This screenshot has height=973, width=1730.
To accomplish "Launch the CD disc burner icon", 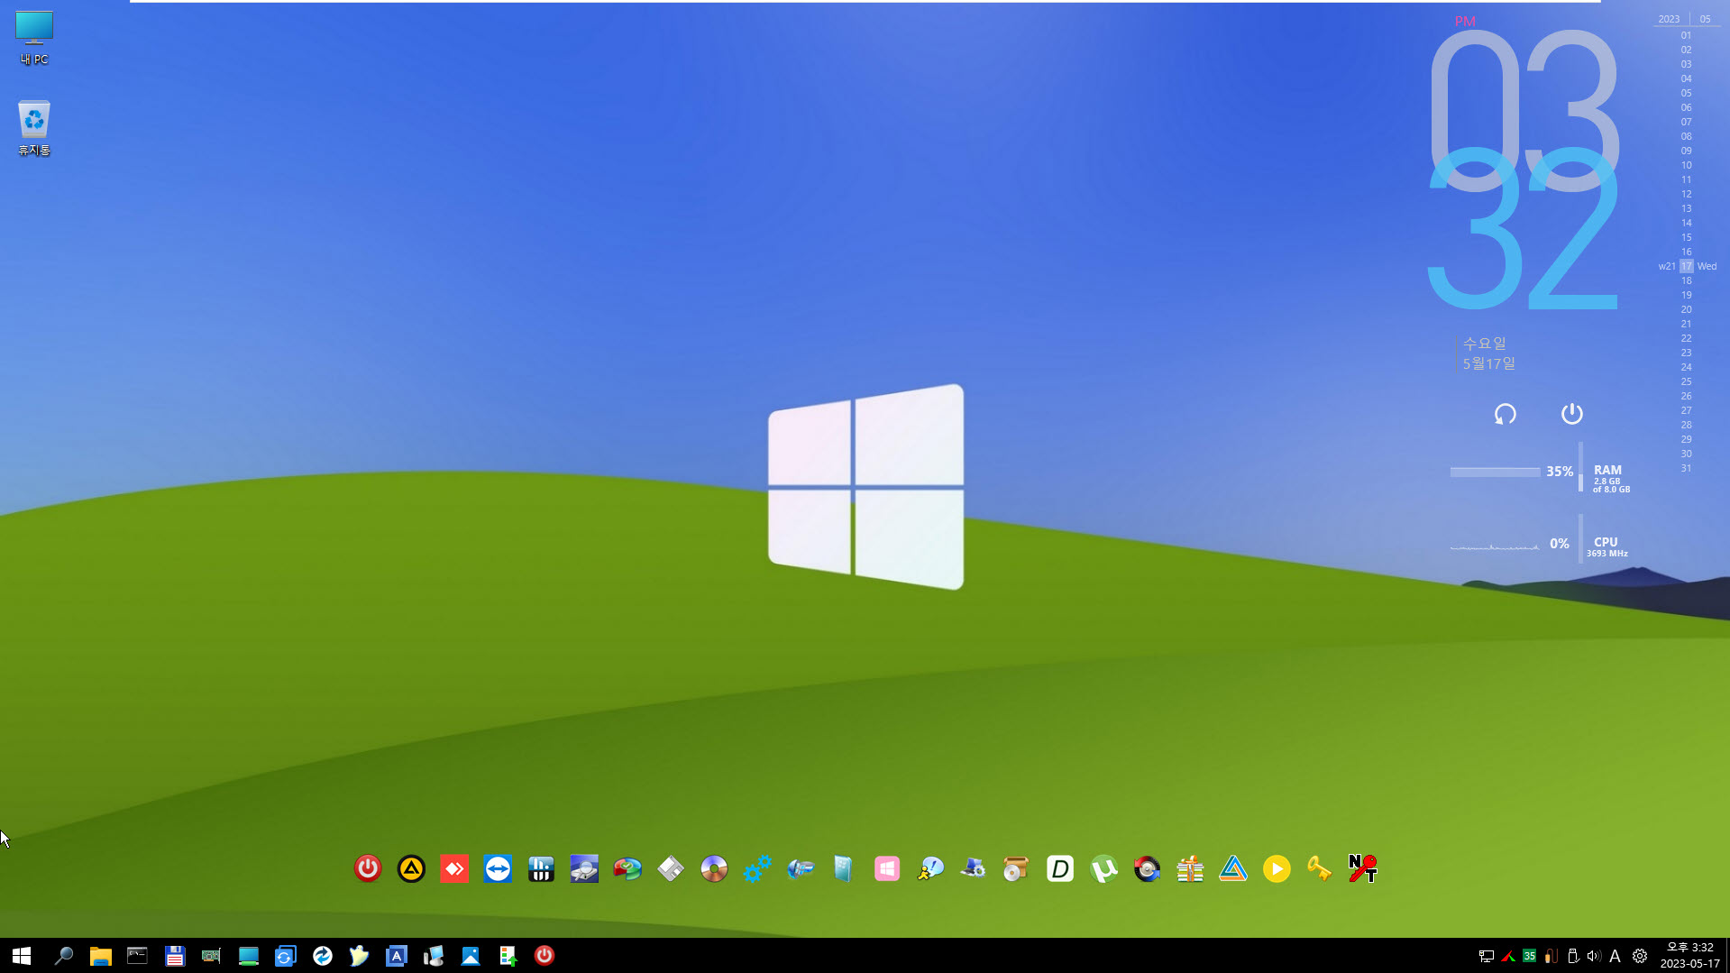I will pos(714,868).
